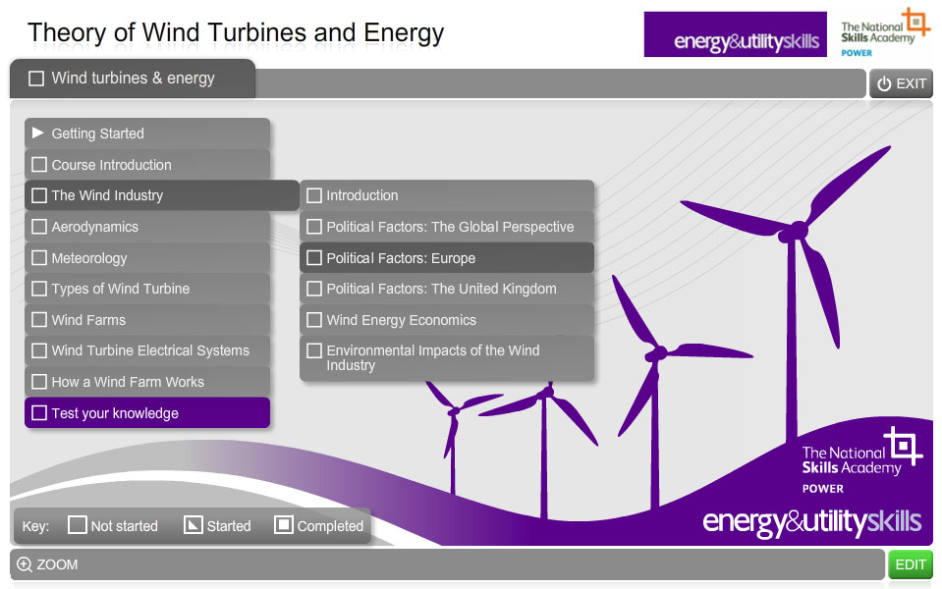
Task: Check the Wind Industry status box
Action: click(39, 195)
